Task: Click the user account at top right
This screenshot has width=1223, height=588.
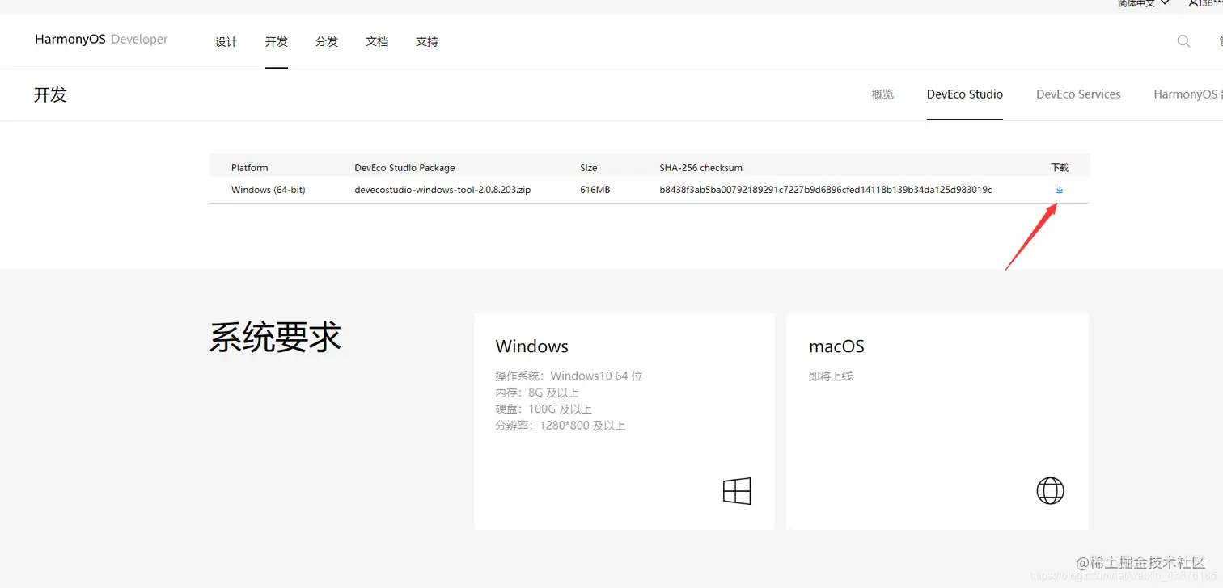Action: 1205,4
